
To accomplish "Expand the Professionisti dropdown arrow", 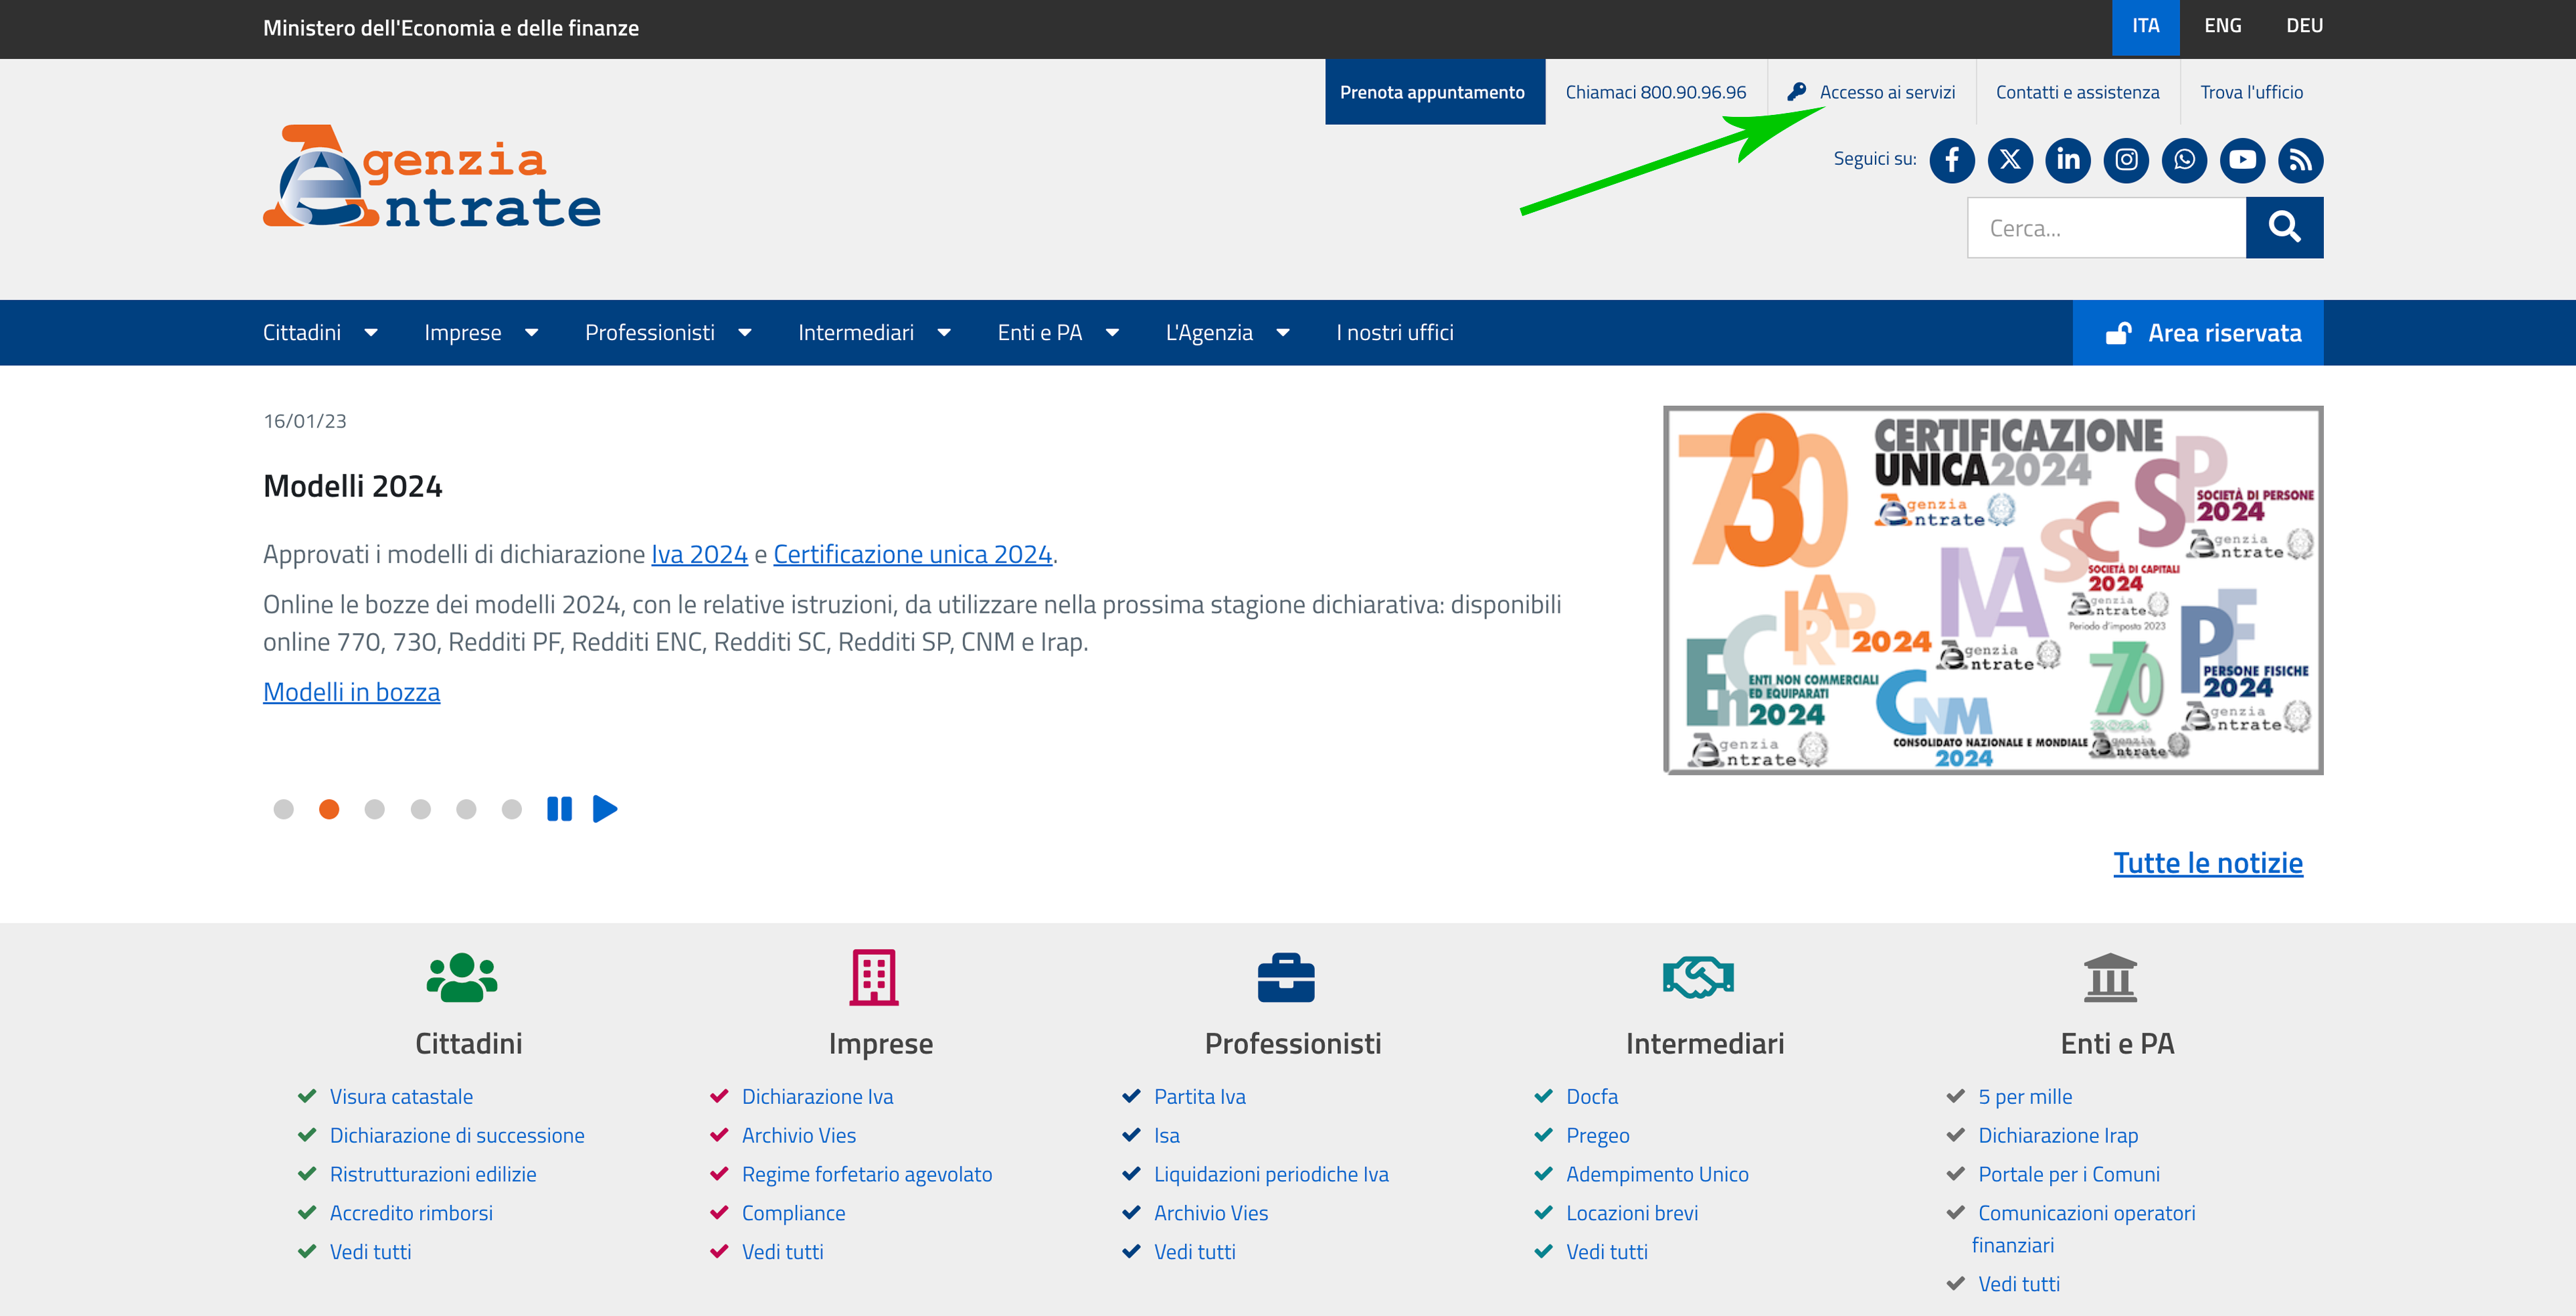I will [745, 333].
